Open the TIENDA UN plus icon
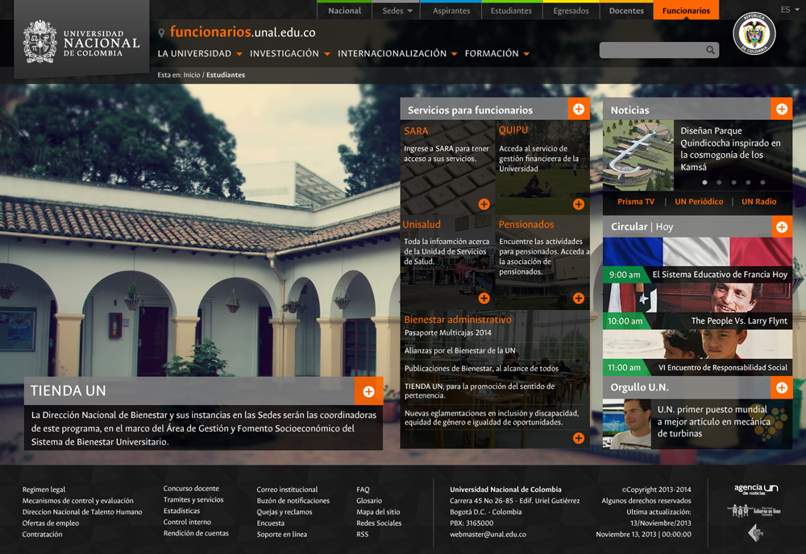The width and height of the screenshot is (806, 554). click(368, 391)
